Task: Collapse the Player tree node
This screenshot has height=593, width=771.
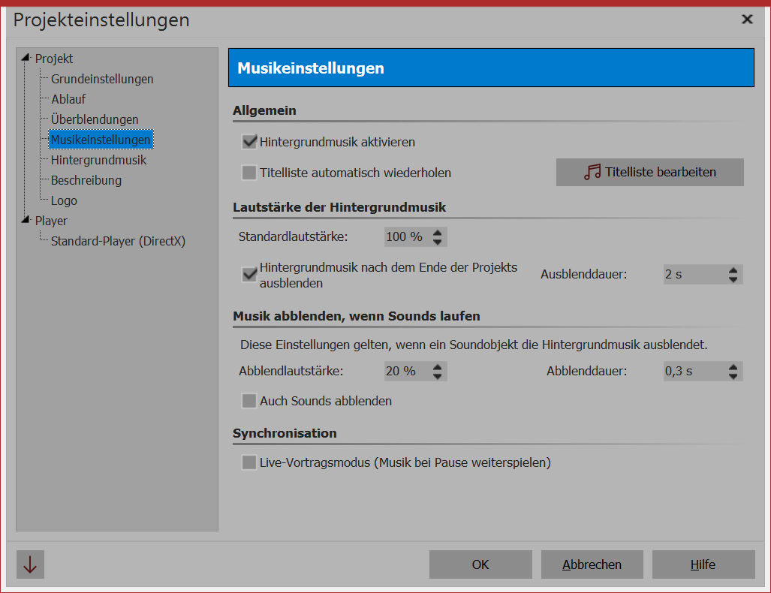Action: [x=26, y=221]
